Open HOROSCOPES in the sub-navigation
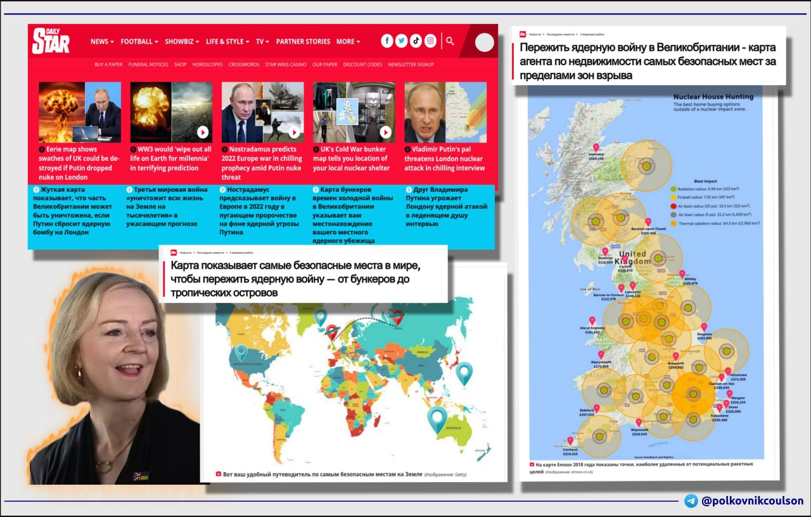The image size is (811, 517). 207,65
